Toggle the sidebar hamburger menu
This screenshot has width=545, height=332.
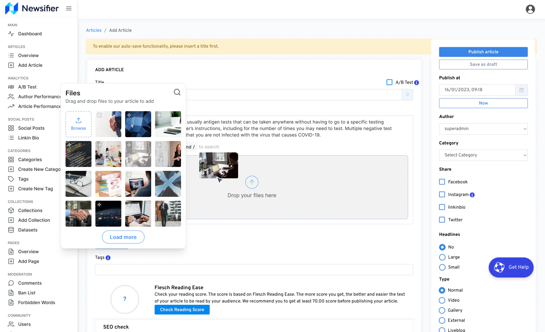pos(68,9)
